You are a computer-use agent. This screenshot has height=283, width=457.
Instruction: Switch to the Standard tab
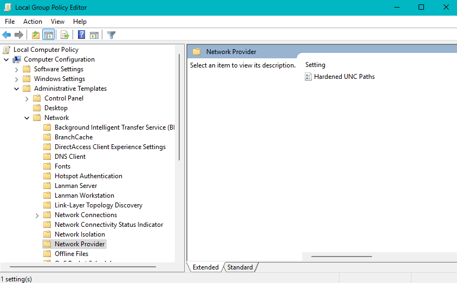tap(240, 267)
